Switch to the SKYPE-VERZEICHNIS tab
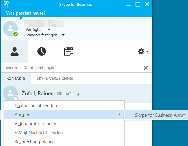The width and height of the screenshot is (188, 146). 55,79
